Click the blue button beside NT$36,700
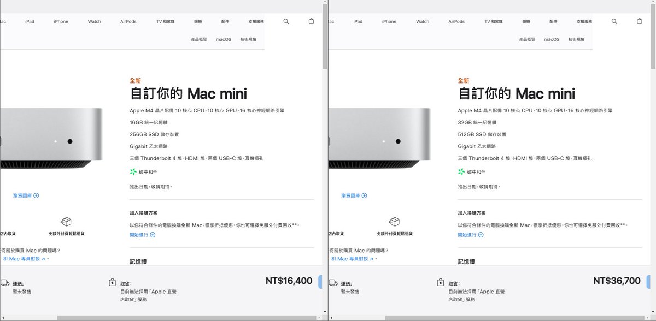This screenshot has height=321, width=656. (647, 281)
